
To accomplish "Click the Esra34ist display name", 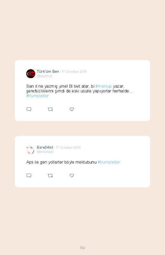I will (x=45, y=147).
